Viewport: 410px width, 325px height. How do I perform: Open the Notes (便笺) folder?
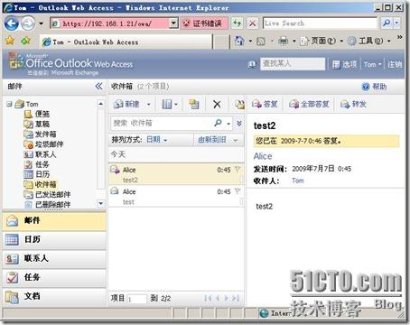37,114
